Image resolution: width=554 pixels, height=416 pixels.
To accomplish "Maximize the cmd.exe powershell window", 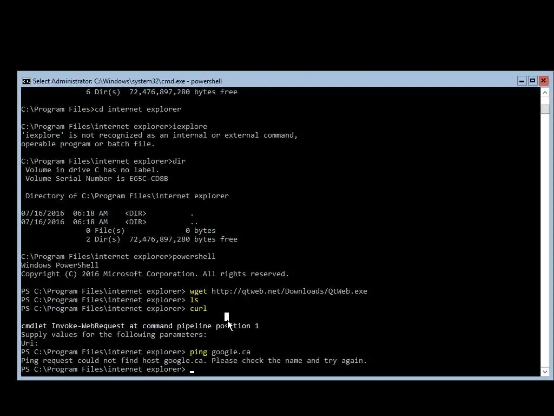I will click(532, 81).
